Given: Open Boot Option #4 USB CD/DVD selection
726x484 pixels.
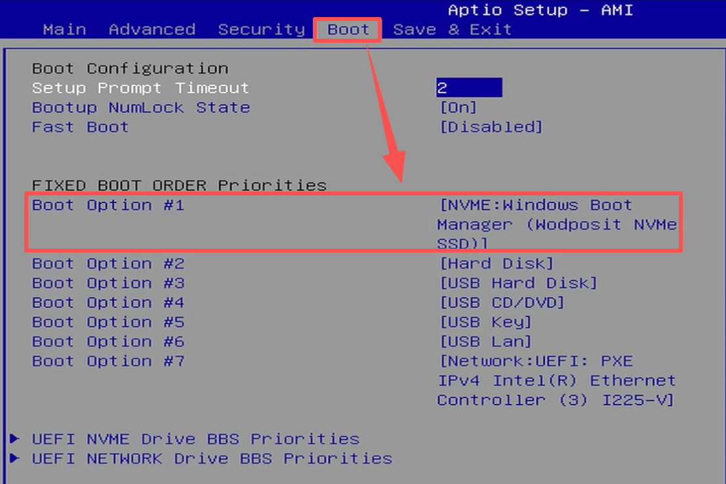Looking at the screenshot, I should pyautogui.click(x=502, y=303).
